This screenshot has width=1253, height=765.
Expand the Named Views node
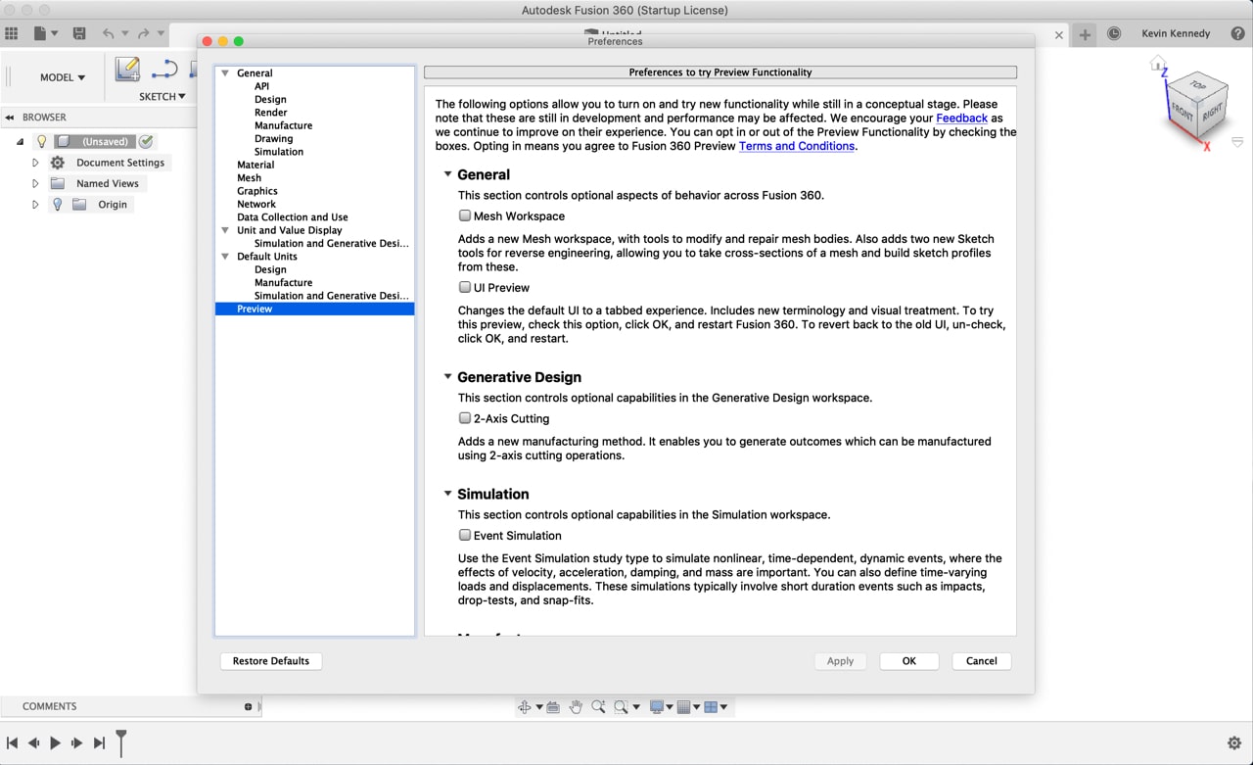[x=35, y=183]
